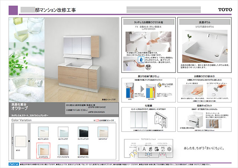
Task: Click the Color Variation heading
Action: coord(22,120)
